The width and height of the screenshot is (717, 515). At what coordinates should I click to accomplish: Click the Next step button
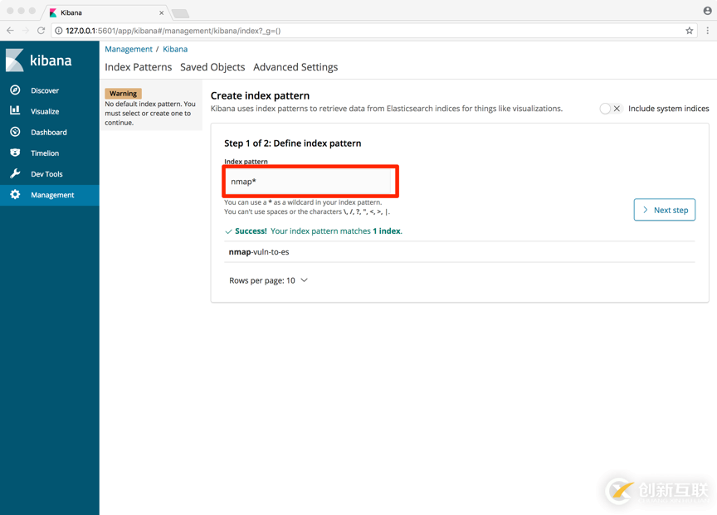[x=664, y=210]
